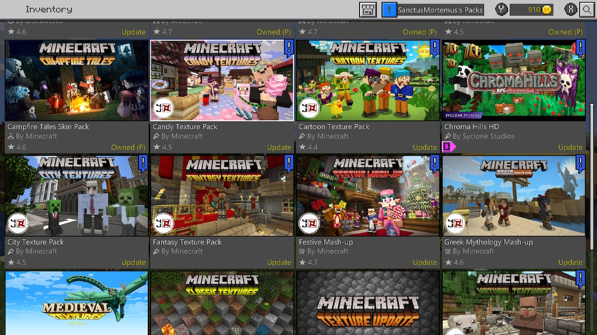Open the SanctusMortemus's Packs label
This screenshot has height=335, width=597.
440,10
